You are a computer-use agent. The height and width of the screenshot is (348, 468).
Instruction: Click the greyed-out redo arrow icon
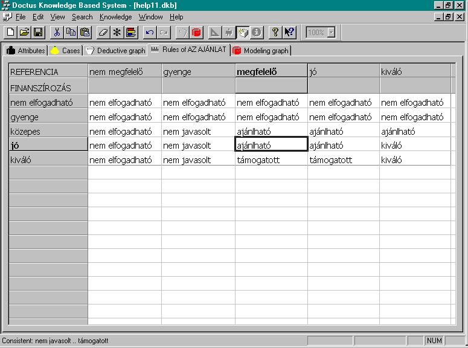point(164,32)
